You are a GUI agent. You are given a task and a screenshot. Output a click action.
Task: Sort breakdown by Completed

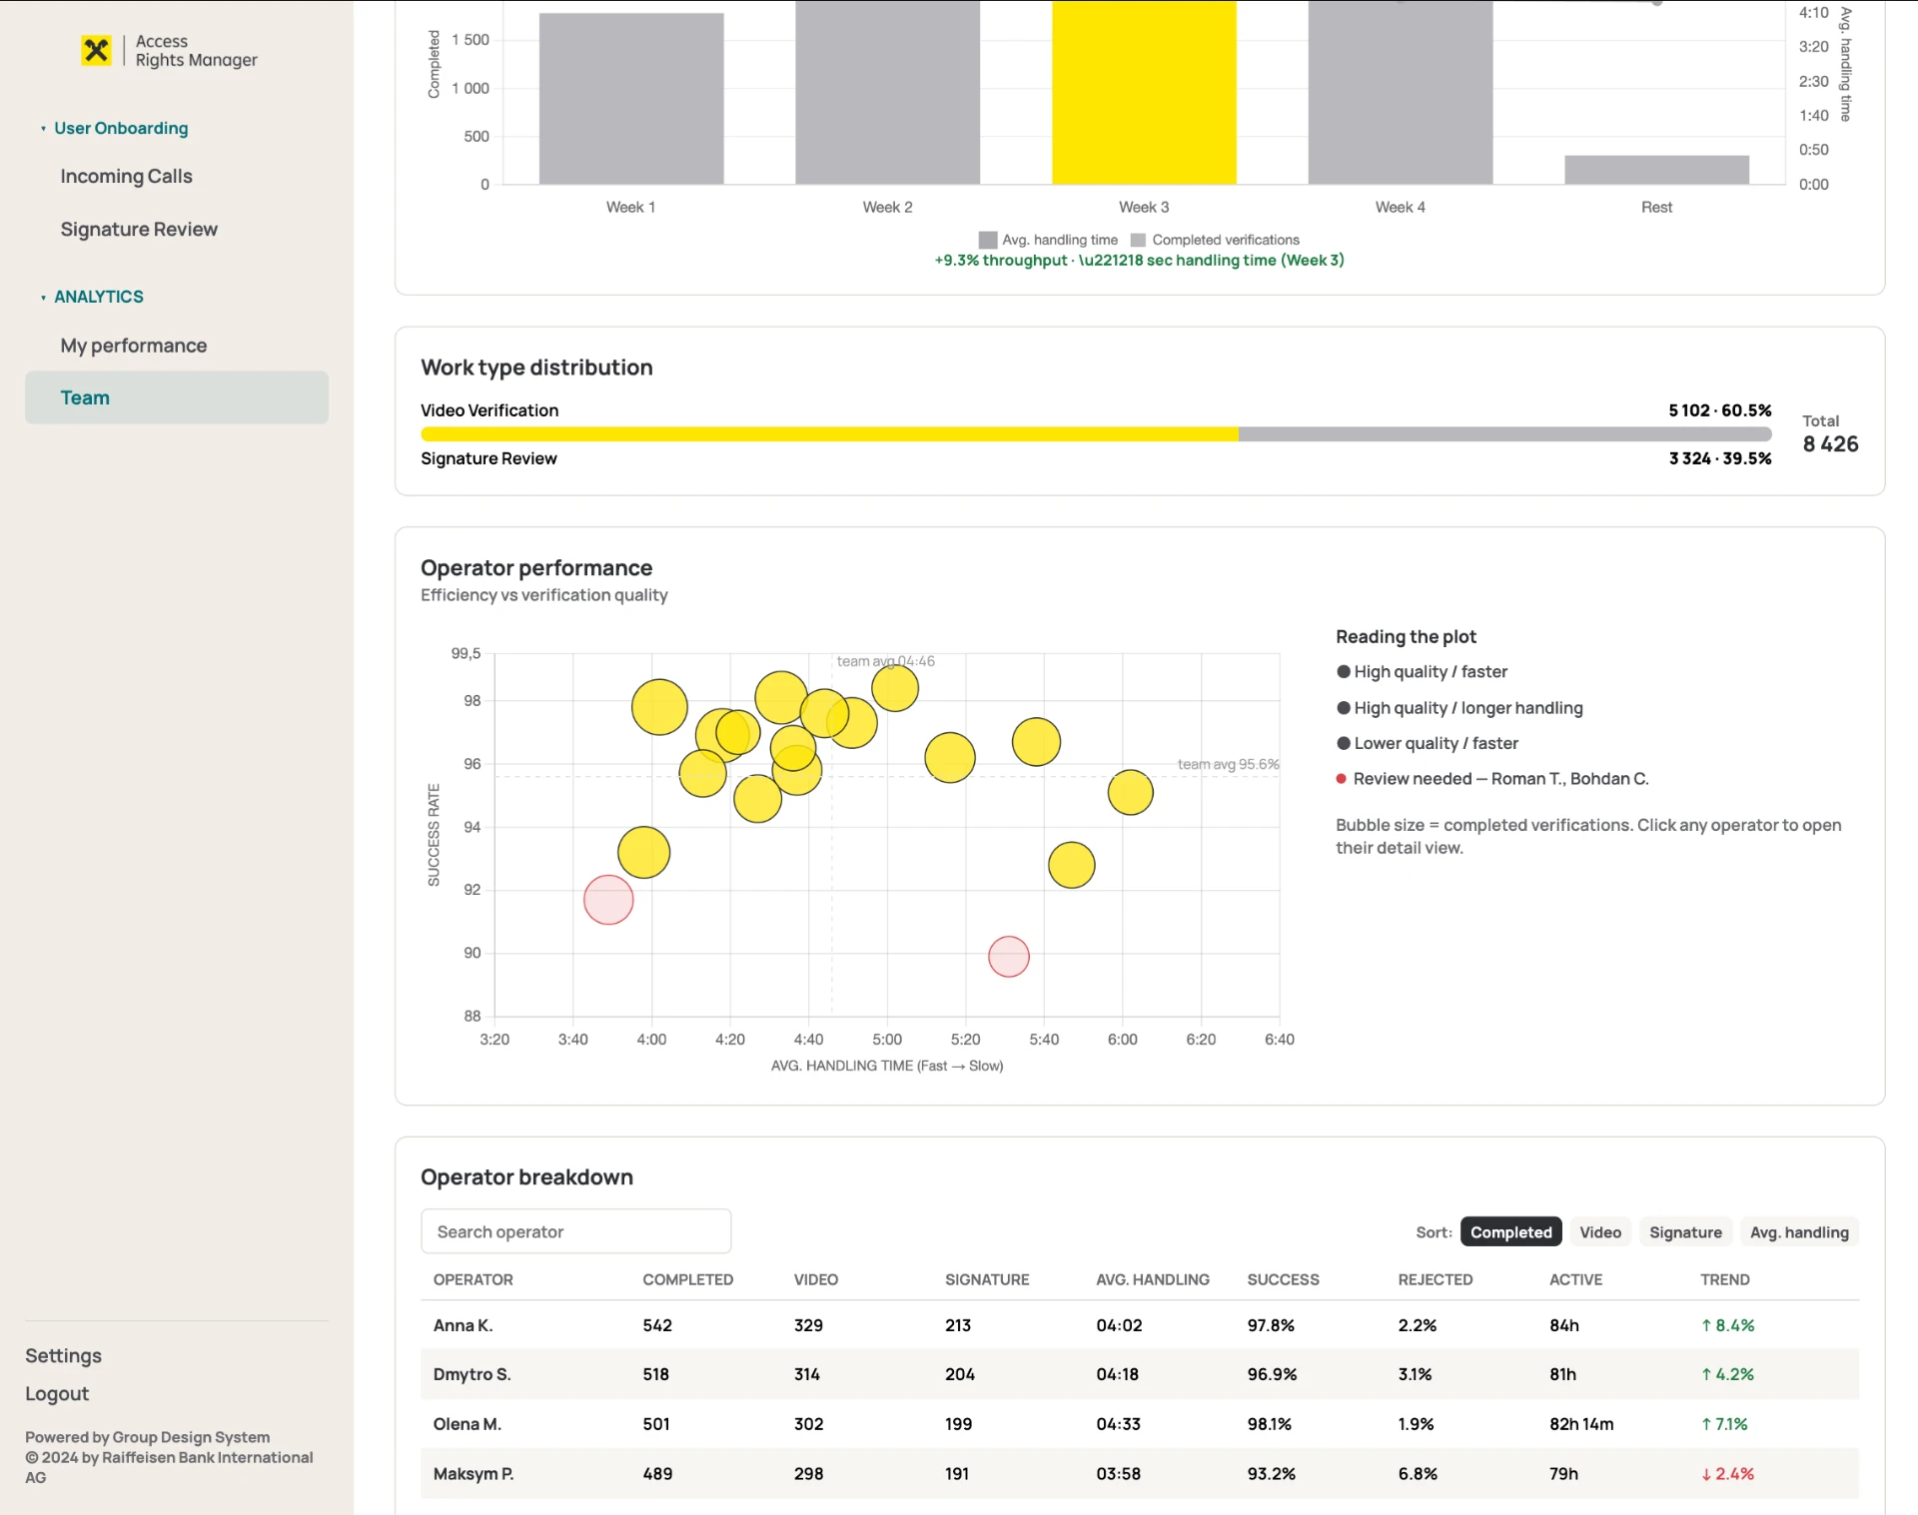point(1510,1231)
